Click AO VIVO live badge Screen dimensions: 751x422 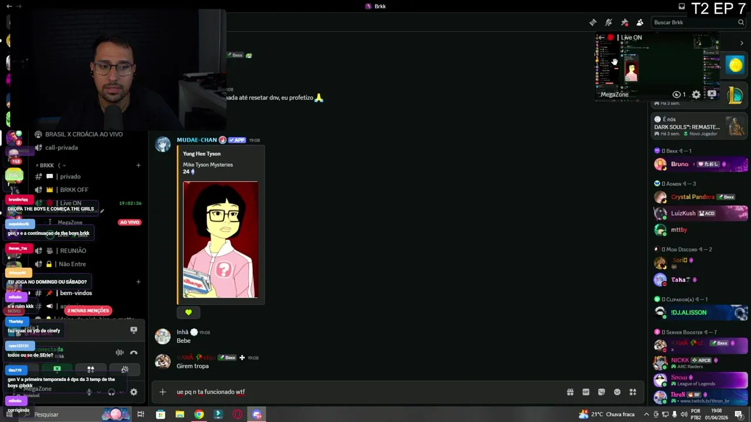coord(130,223)
